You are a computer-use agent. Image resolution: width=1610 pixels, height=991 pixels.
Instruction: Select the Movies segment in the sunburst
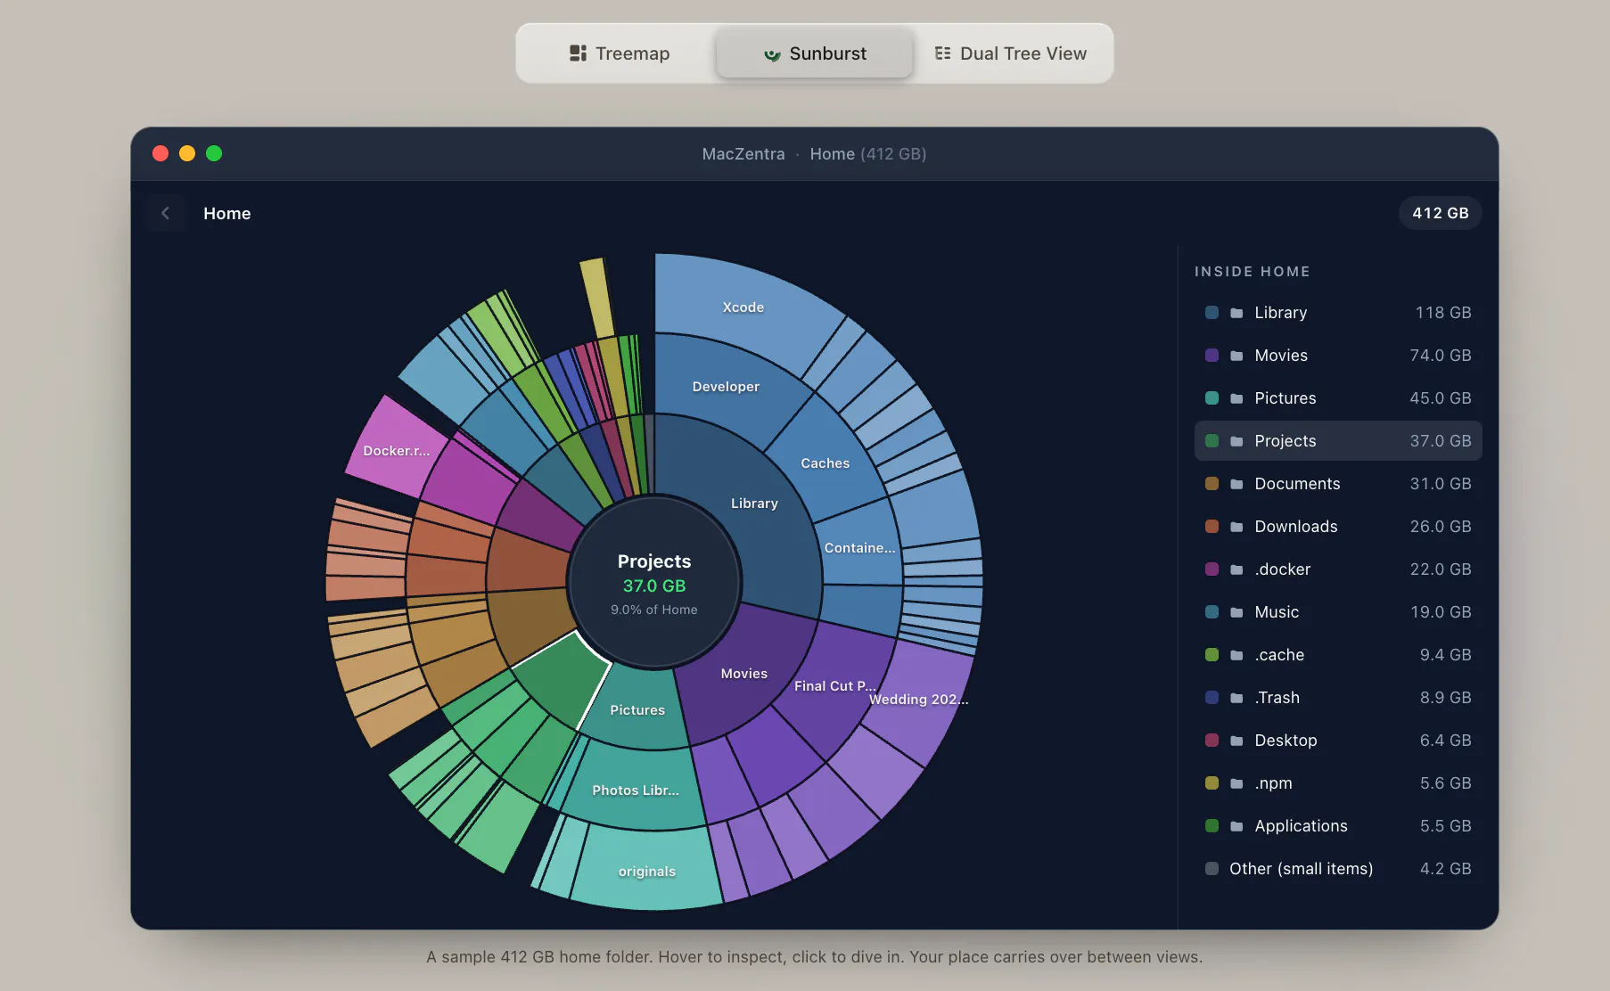click(x=743, y=674)
